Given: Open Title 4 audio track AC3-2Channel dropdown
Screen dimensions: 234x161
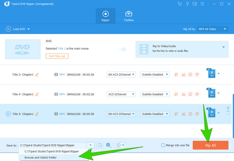Looking at the screenshot, I should pyautogui.click(x=121, y=94).
